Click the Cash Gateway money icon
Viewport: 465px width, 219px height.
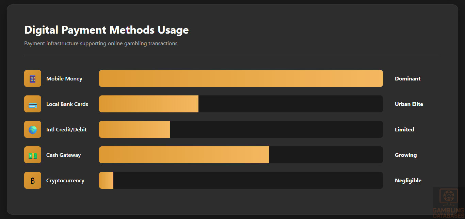(x=33, y=155)
